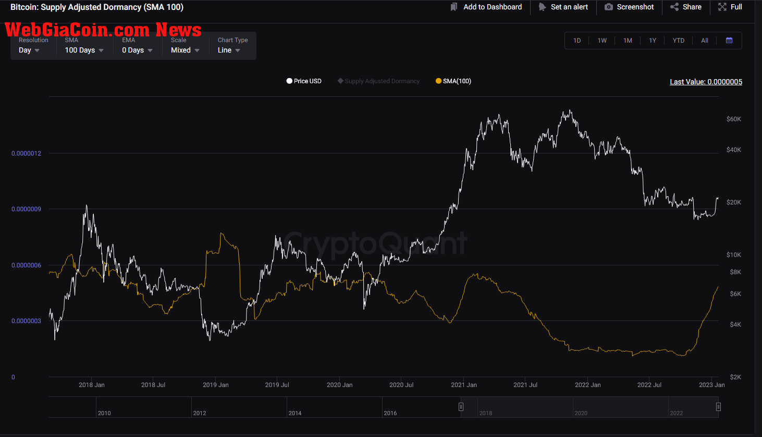The width and height of the screenshot is (762, 437).
Task: Click the Share icon
Action: (674, 7)
